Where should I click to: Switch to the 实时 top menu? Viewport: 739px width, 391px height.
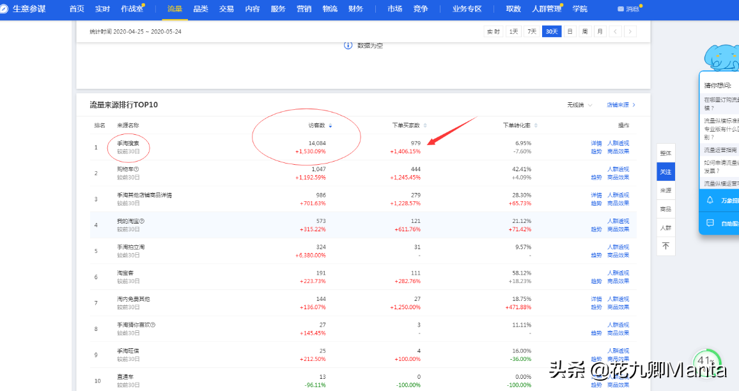tap(102, 9)
